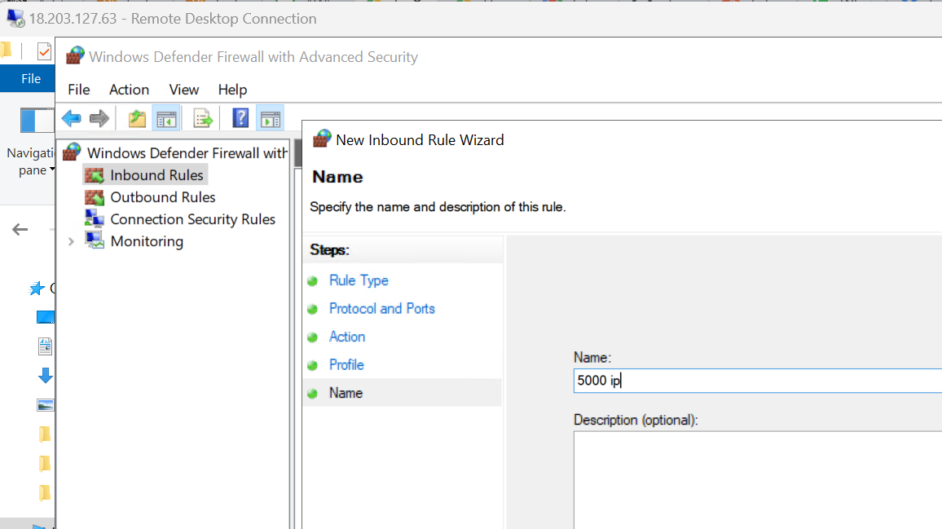Click the checkmark properties icon in Explorer toolbar

[44, 51]
